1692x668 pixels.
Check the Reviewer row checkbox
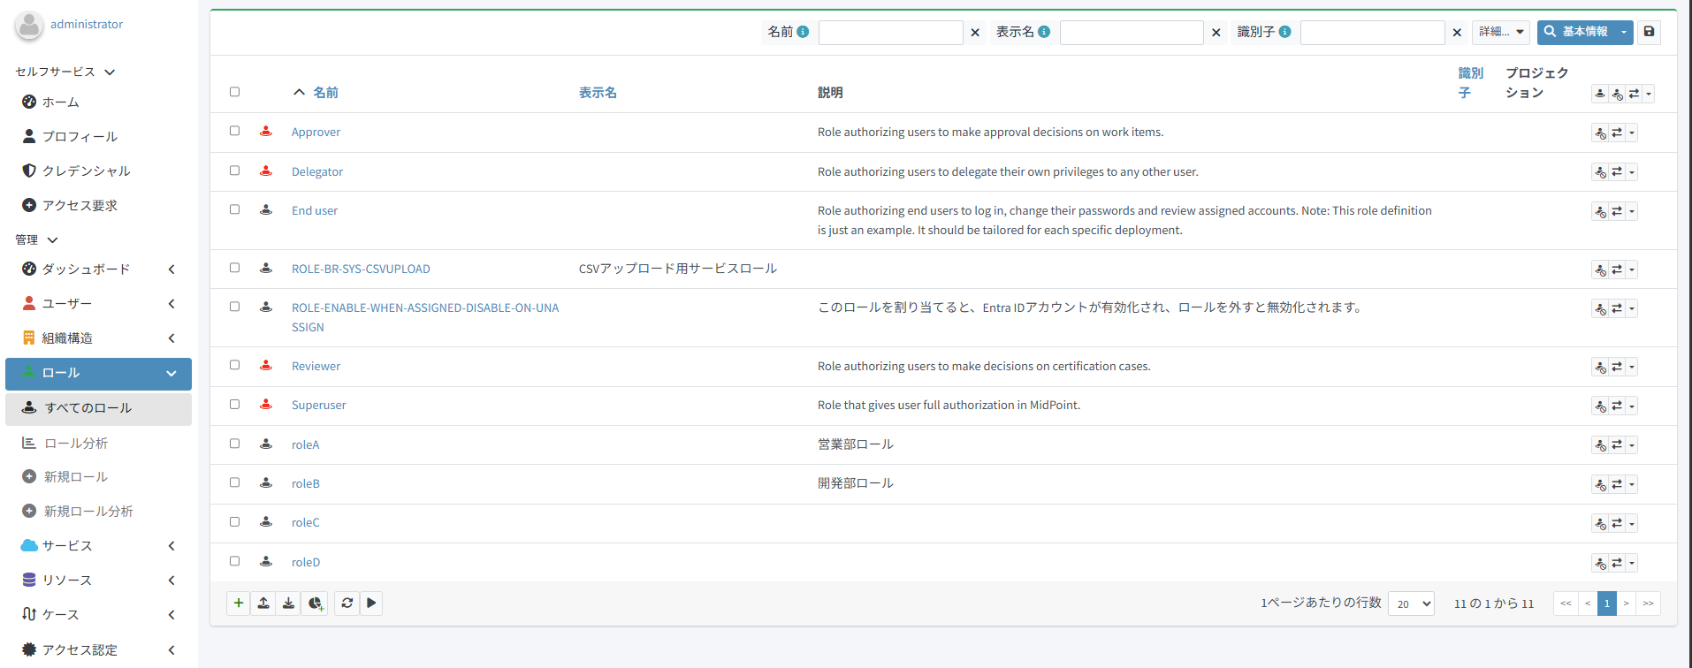[x=234, y=365]
